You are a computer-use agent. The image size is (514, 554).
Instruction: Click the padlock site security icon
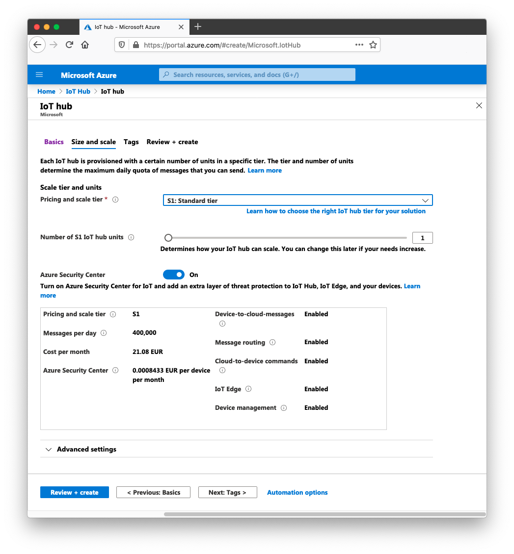[x=136, y=45]
